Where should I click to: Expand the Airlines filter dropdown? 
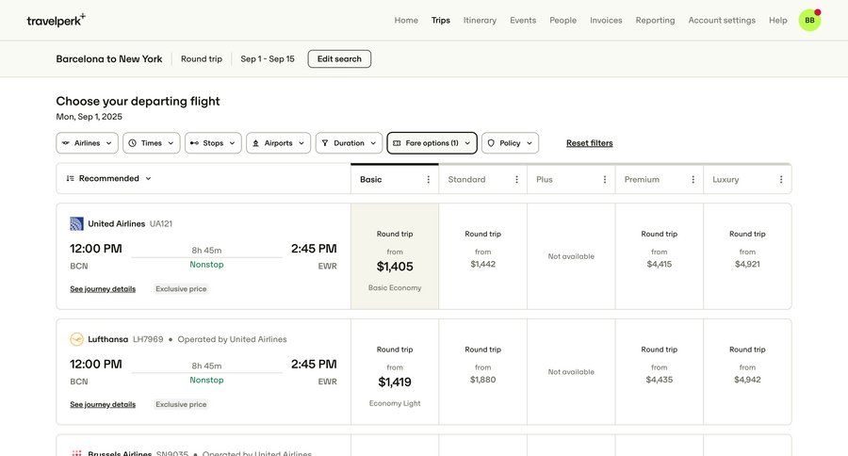87,143
